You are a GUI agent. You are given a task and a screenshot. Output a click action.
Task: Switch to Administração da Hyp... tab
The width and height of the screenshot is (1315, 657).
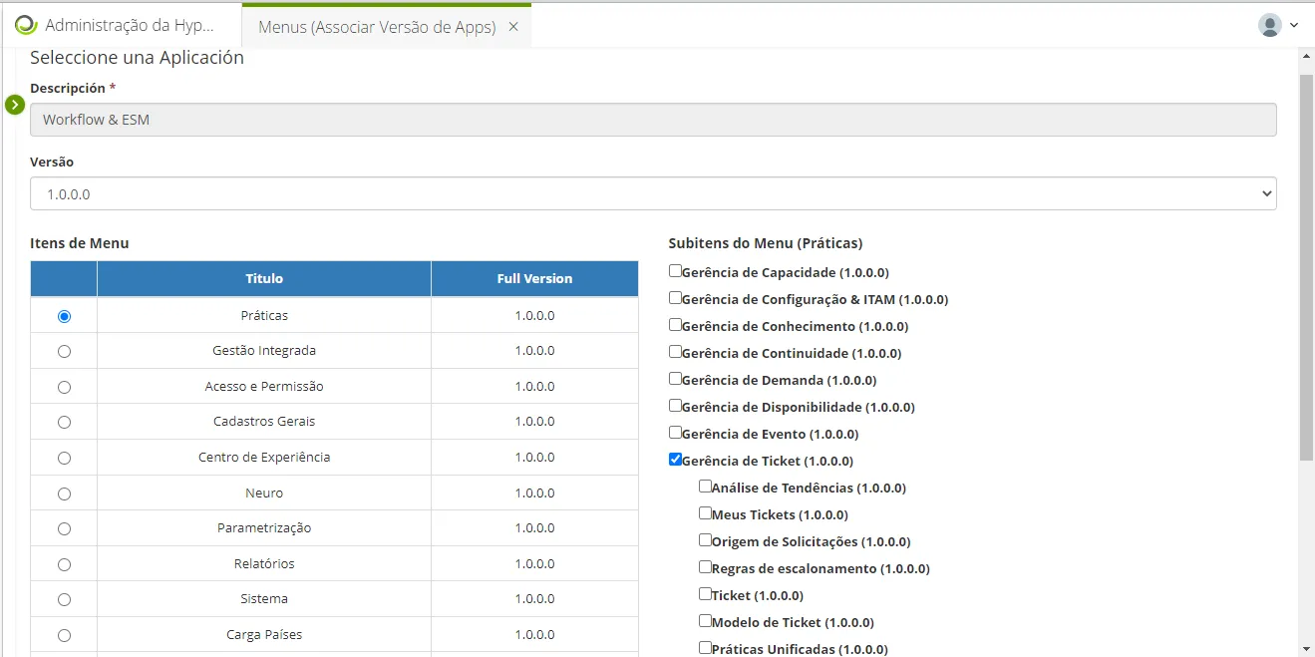[122, 25]
